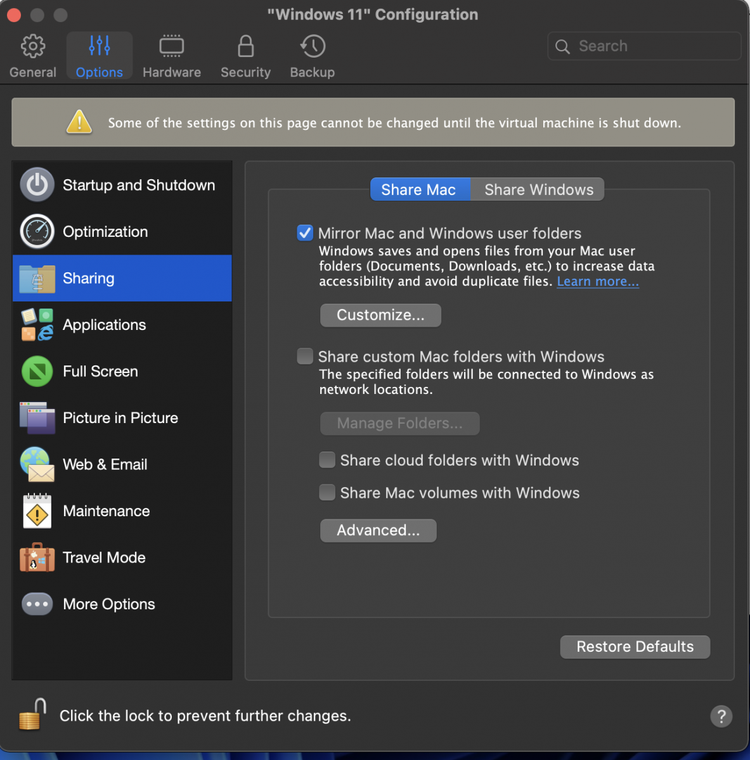The image size is (750, 760).
Task: Click the Options tab label
Action: (100, 72)
